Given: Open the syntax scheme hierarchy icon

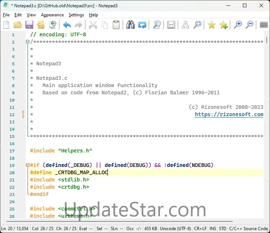Looking at the screenshot, I should [185, 25].
